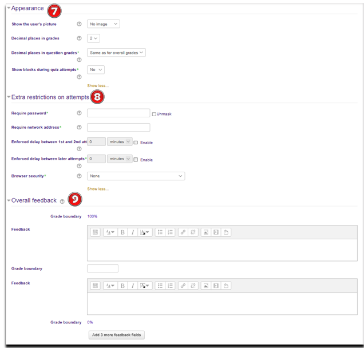Image resolution: width=364 pixels, height=348 pixels.
Task: Open Decimal places in question grades dropdown
Action: click(116, 53)
